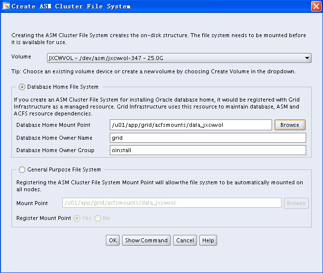The height and width of the screenshot is (273, 323).
Task: Click the General Purpose Mount Point field
Action: tap(172, 203)
